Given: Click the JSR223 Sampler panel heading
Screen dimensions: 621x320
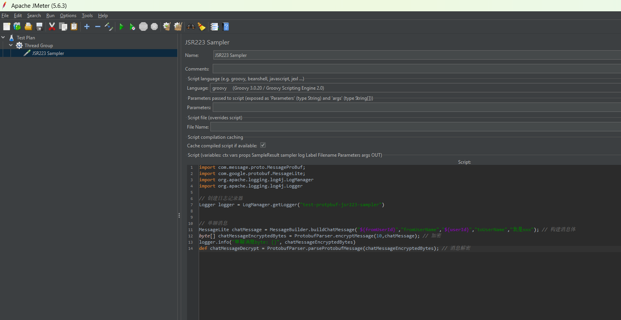Looking at the screenshot, I should (x=207, y=42).
